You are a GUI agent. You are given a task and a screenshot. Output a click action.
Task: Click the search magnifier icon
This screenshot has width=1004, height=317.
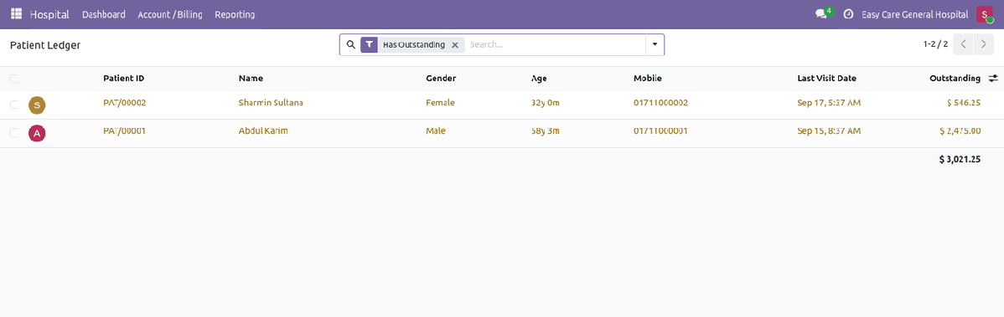point(350,44)
